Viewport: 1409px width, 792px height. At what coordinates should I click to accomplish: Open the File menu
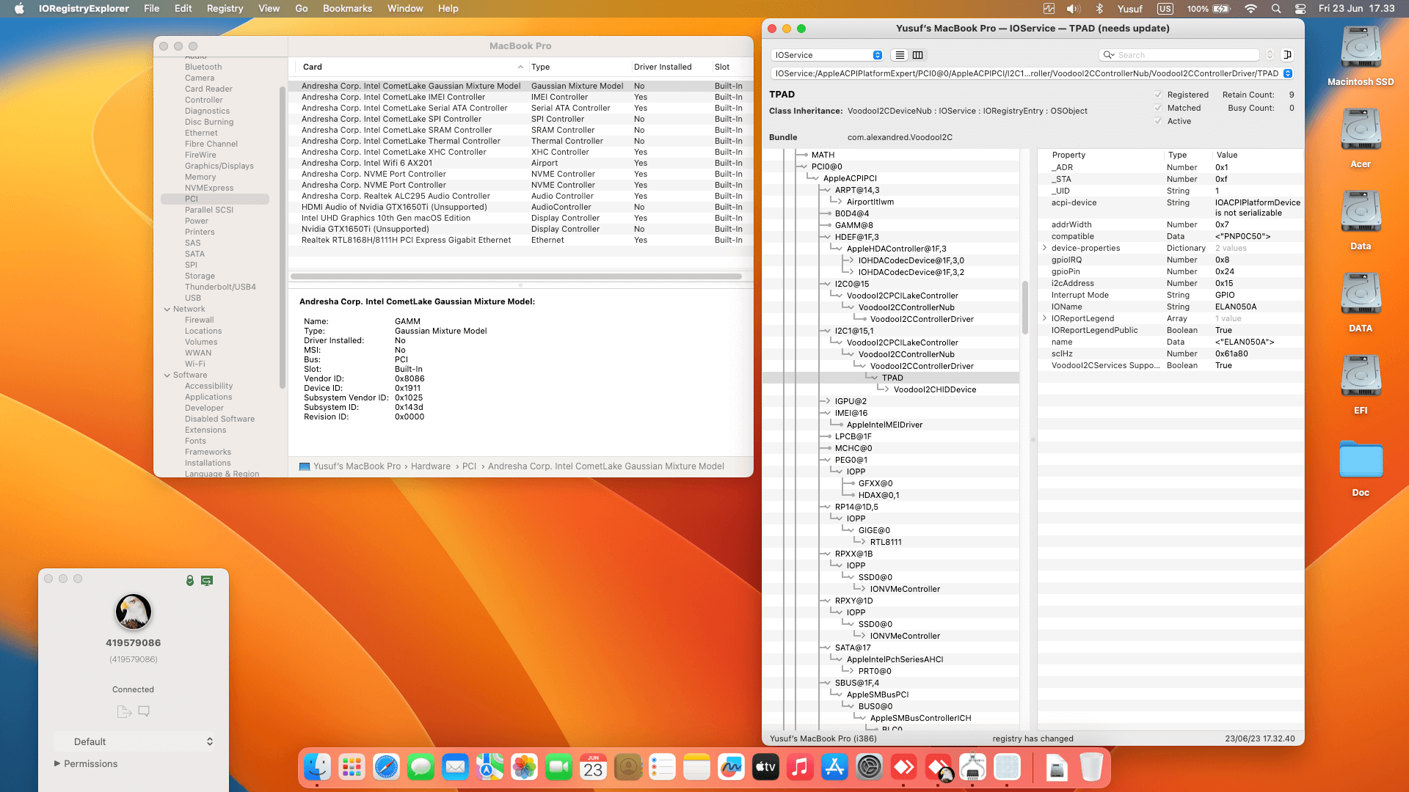click(x=152, y=9)
